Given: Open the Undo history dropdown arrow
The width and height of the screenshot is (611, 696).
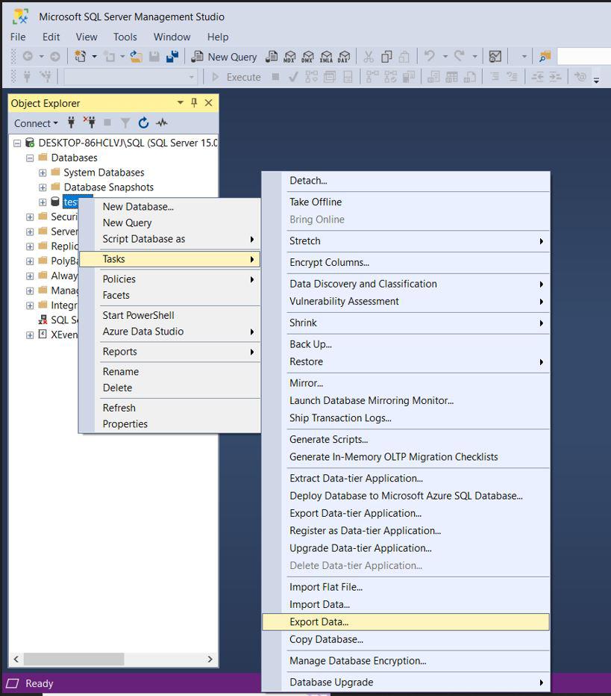Looking at the screenshot, I should pos(445,56).
